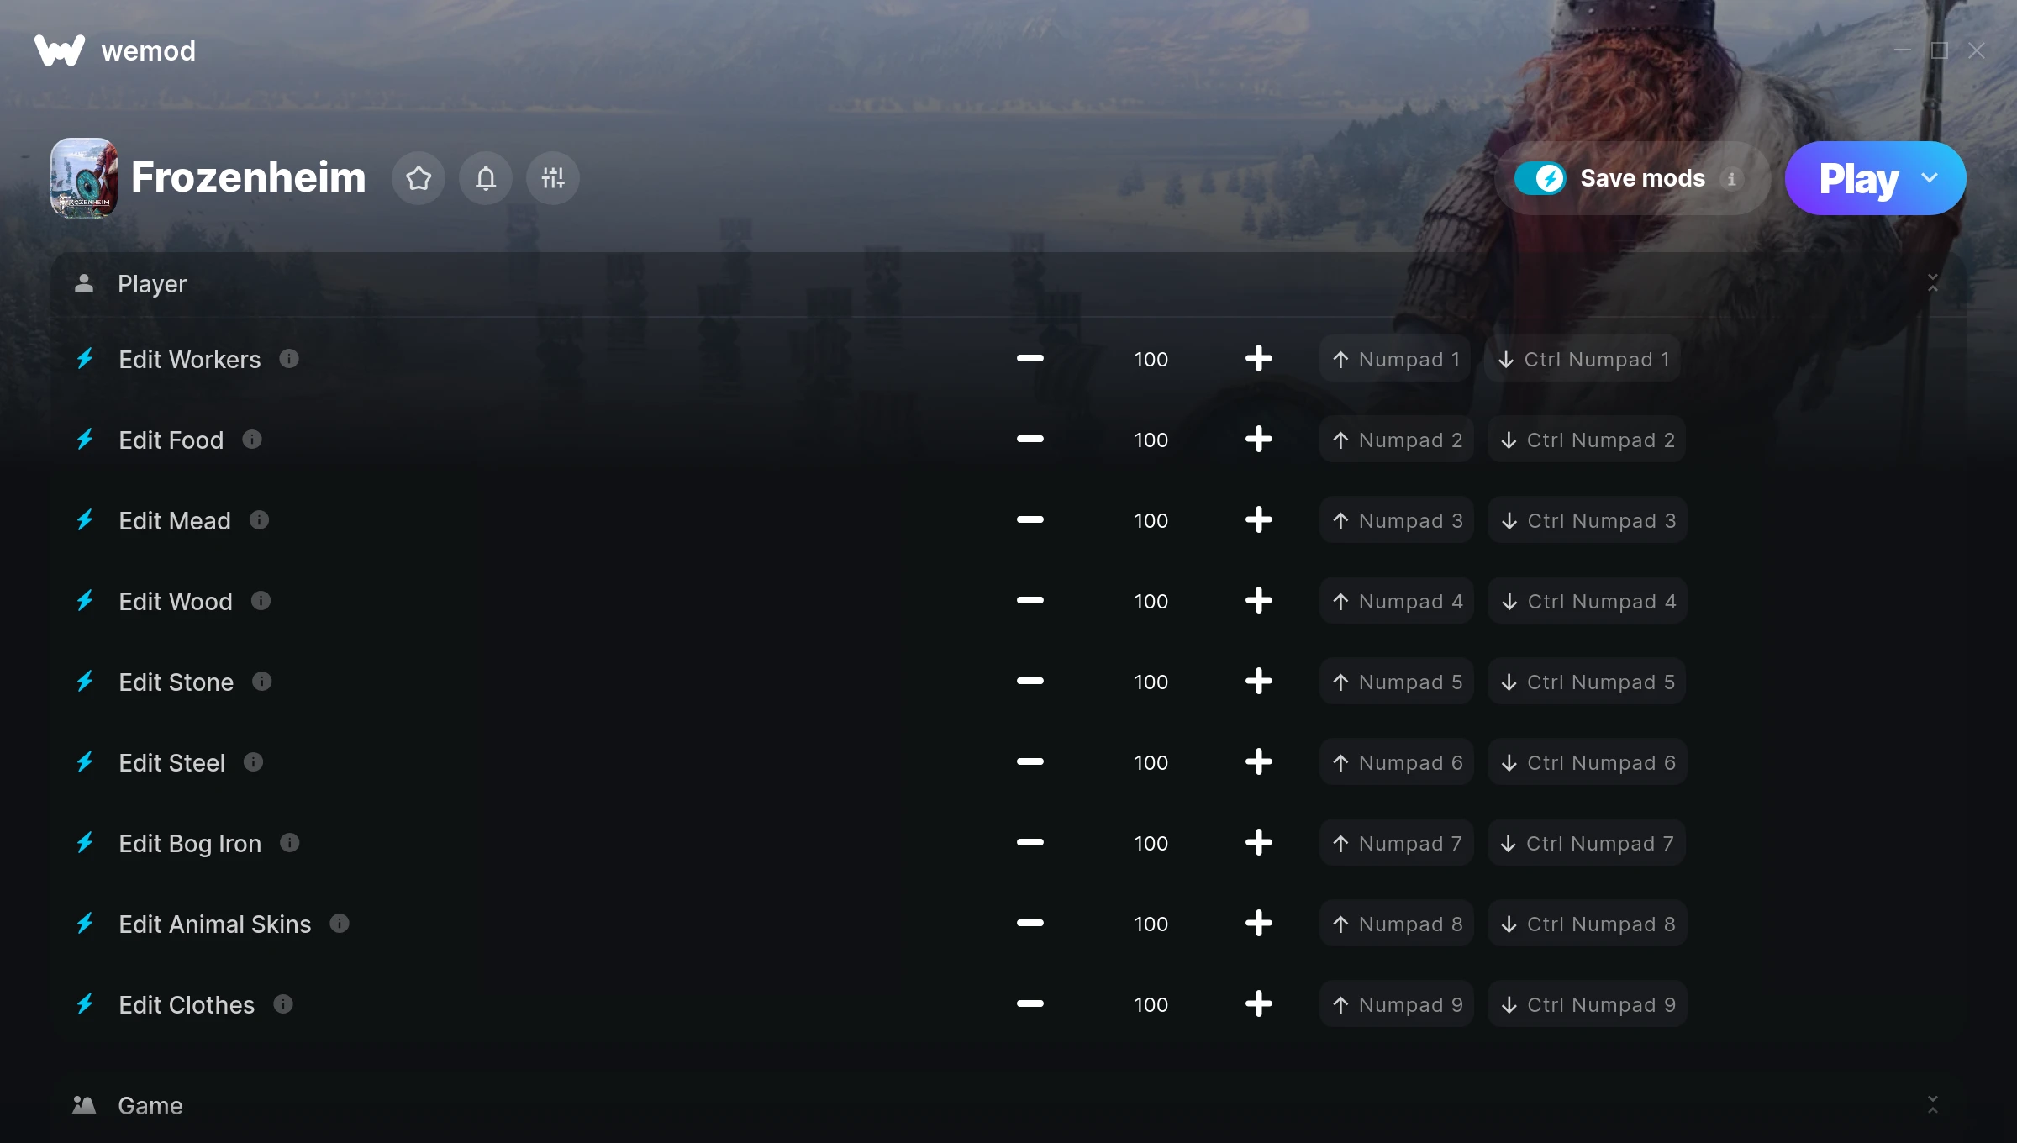Collapse the Player section

coord(1932,283)
